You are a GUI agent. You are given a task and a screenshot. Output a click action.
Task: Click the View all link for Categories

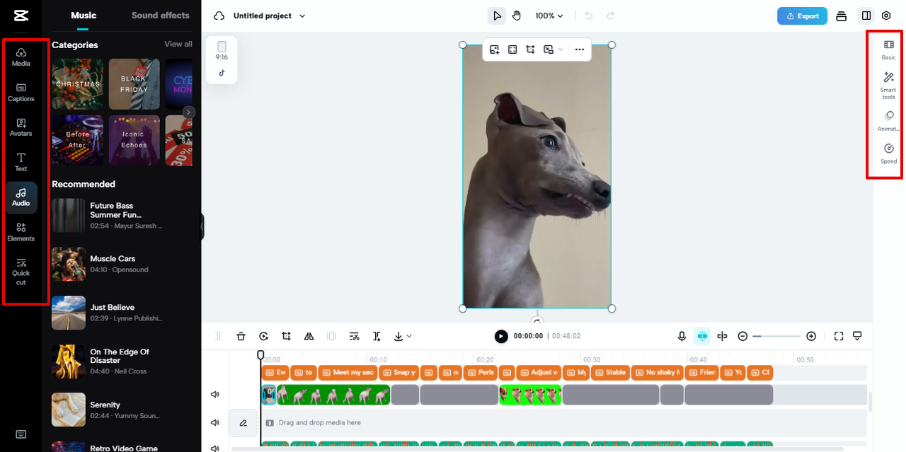178,44
